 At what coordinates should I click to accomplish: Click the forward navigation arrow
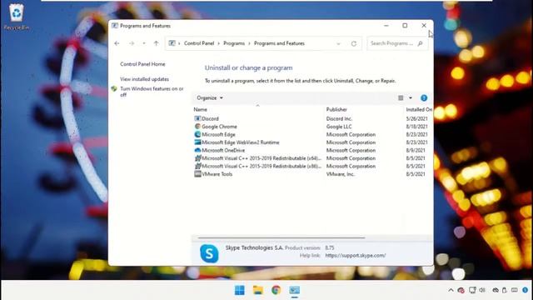(132, 43)
